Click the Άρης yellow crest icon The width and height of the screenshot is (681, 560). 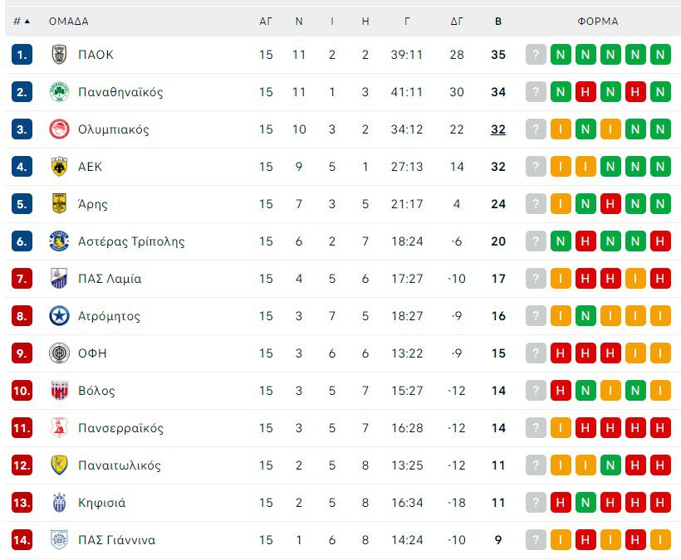point(58,204)
